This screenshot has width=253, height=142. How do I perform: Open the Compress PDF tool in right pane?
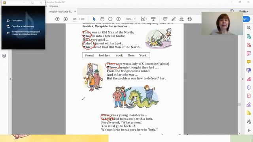pos(249,96)
